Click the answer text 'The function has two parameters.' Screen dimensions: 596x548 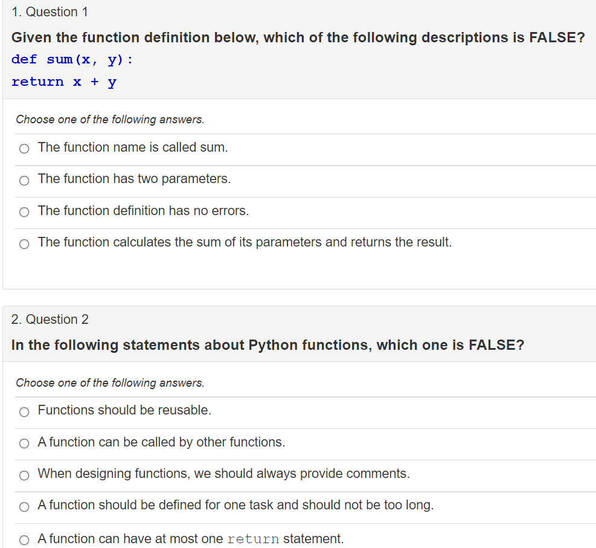coord(134,179)
